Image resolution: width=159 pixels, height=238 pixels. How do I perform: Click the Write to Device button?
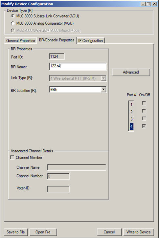139,232
